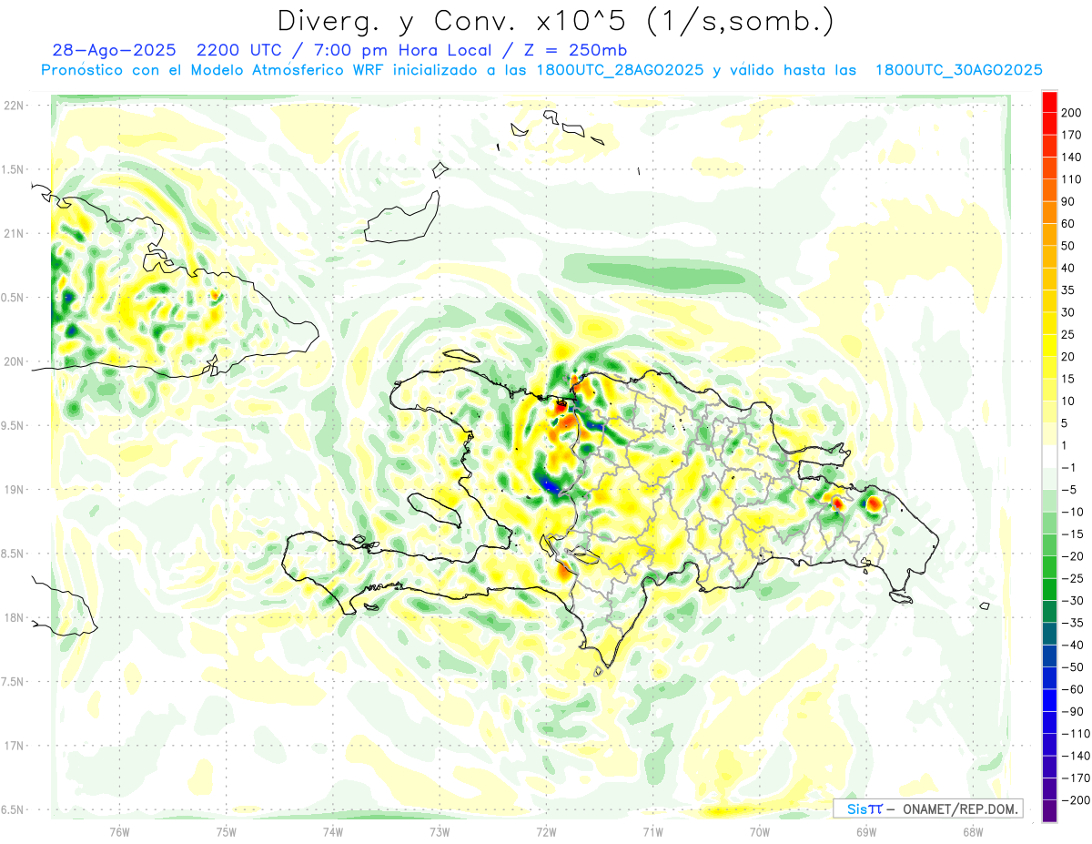
Task: Click the positive '110' colorbar value
Action: tap(1072, 179)
